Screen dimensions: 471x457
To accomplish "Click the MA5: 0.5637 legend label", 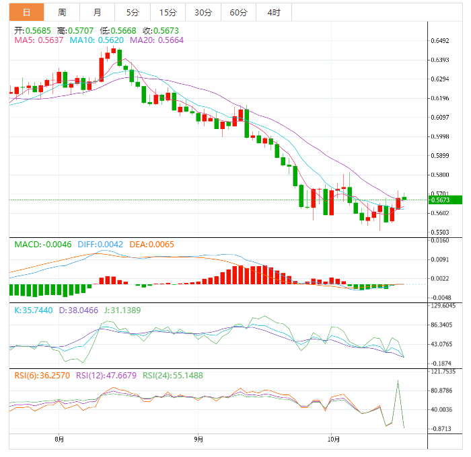I will (x=39, y=40).
